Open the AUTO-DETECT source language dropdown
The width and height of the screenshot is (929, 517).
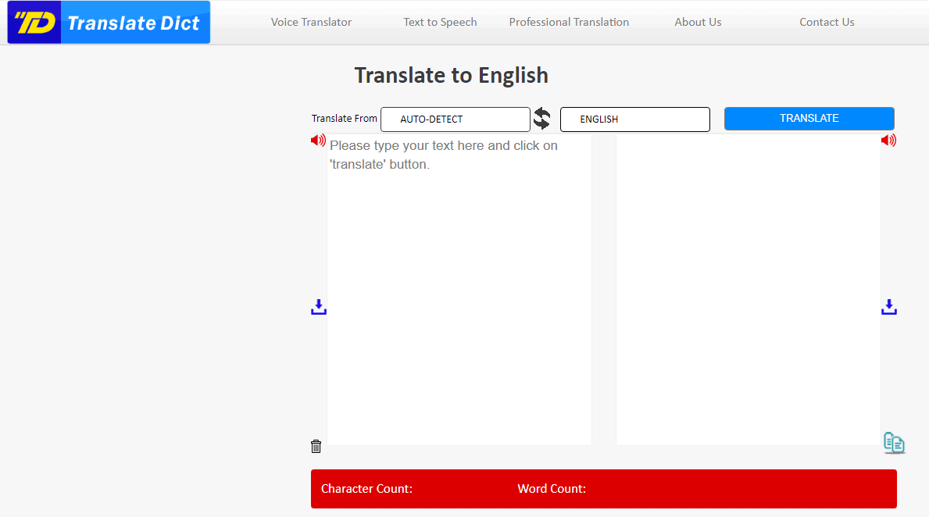(x=455, y=119)
